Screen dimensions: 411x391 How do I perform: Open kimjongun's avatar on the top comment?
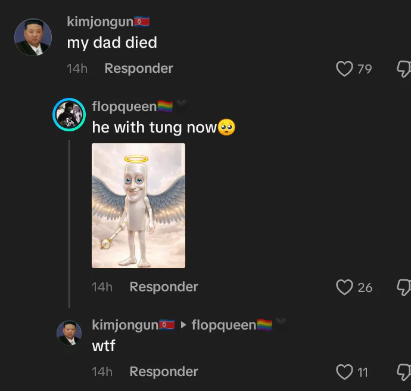32,38
